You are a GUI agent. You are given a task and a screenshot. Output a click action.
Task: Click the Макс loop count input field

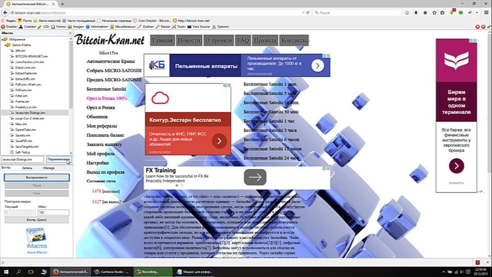pyautogui.click(x=53, y=212)
